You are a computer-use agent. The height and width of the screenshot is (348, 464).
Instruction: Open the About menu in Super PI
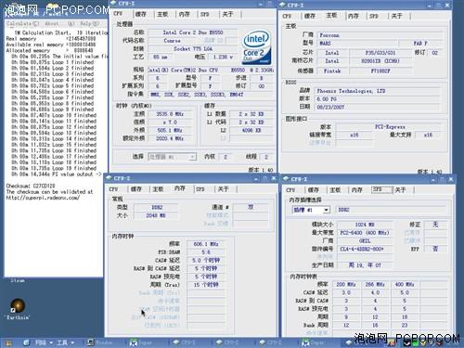tap(52, 24)
